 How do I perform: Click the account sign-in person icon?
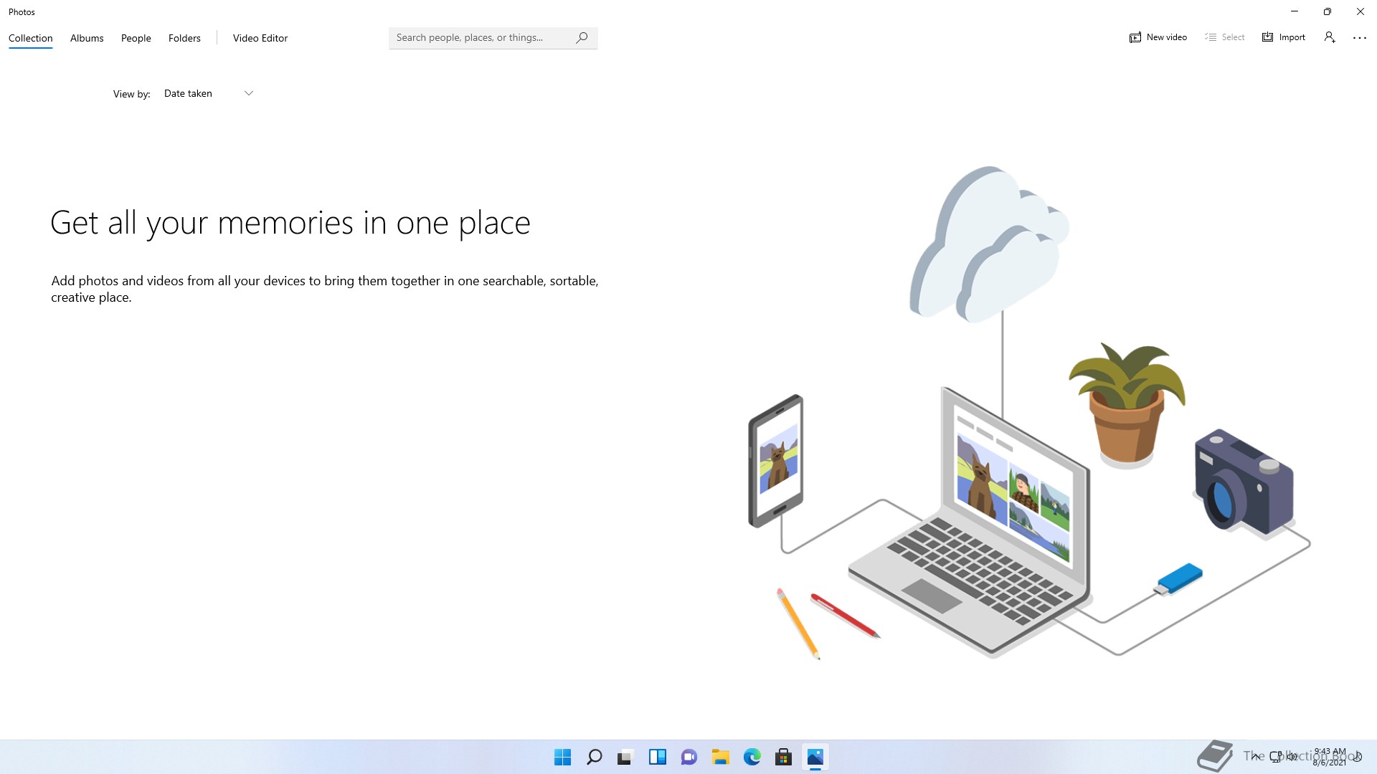click(1329, 37)
